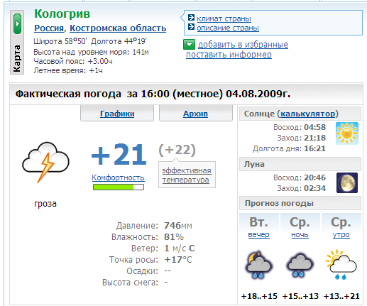
Task: Click the +13..+21 forecast temperature
Action: pyautogui.click(x=341, y=296)
